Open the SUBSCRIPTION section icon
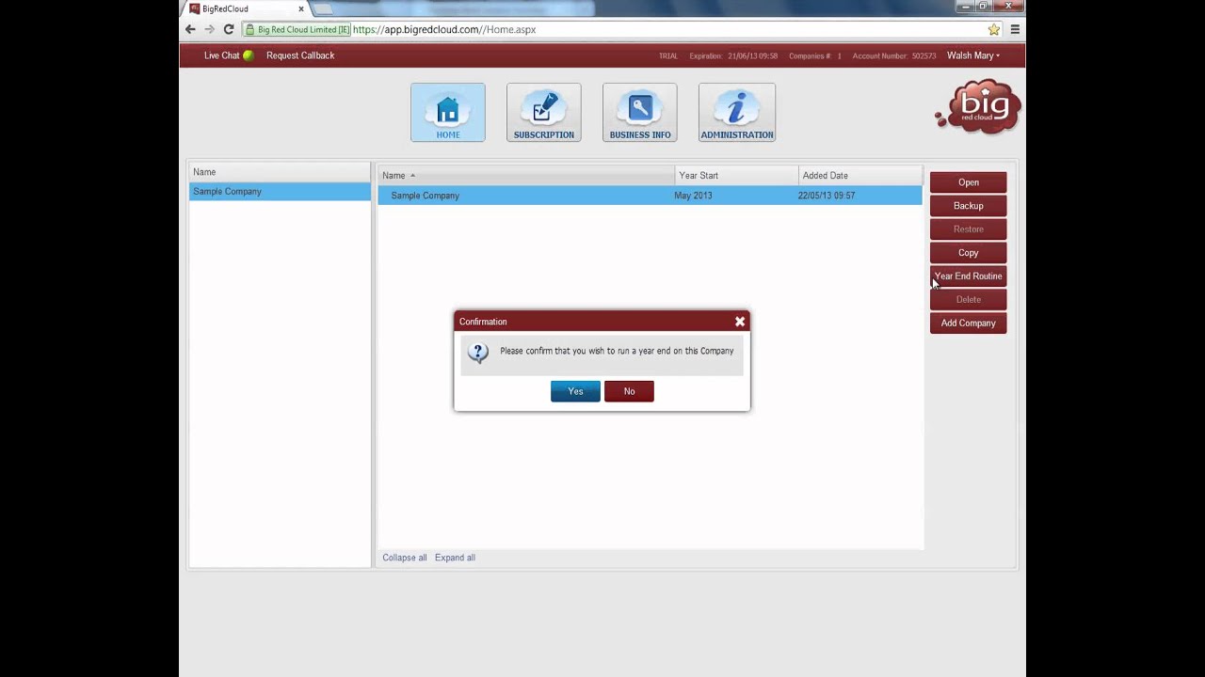This screenshot has height=677, width=1205. click(x=544, y=113)
